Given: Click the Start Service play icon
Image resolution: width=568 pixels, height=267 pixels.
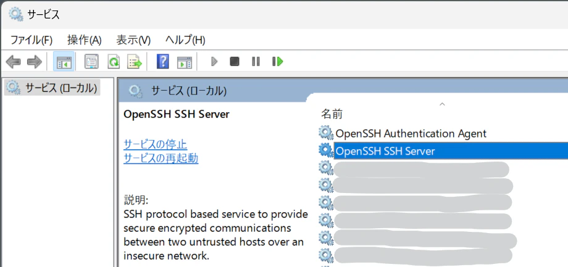Looking at the screenshot, I should (214, 62).
